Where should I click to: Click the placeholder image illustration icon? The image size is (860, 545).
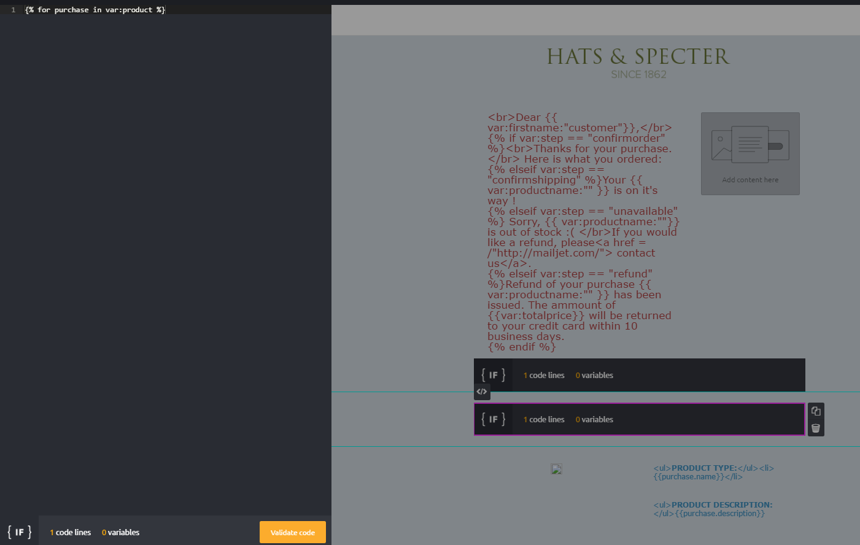pyautogui.click(x=750, y=145)
